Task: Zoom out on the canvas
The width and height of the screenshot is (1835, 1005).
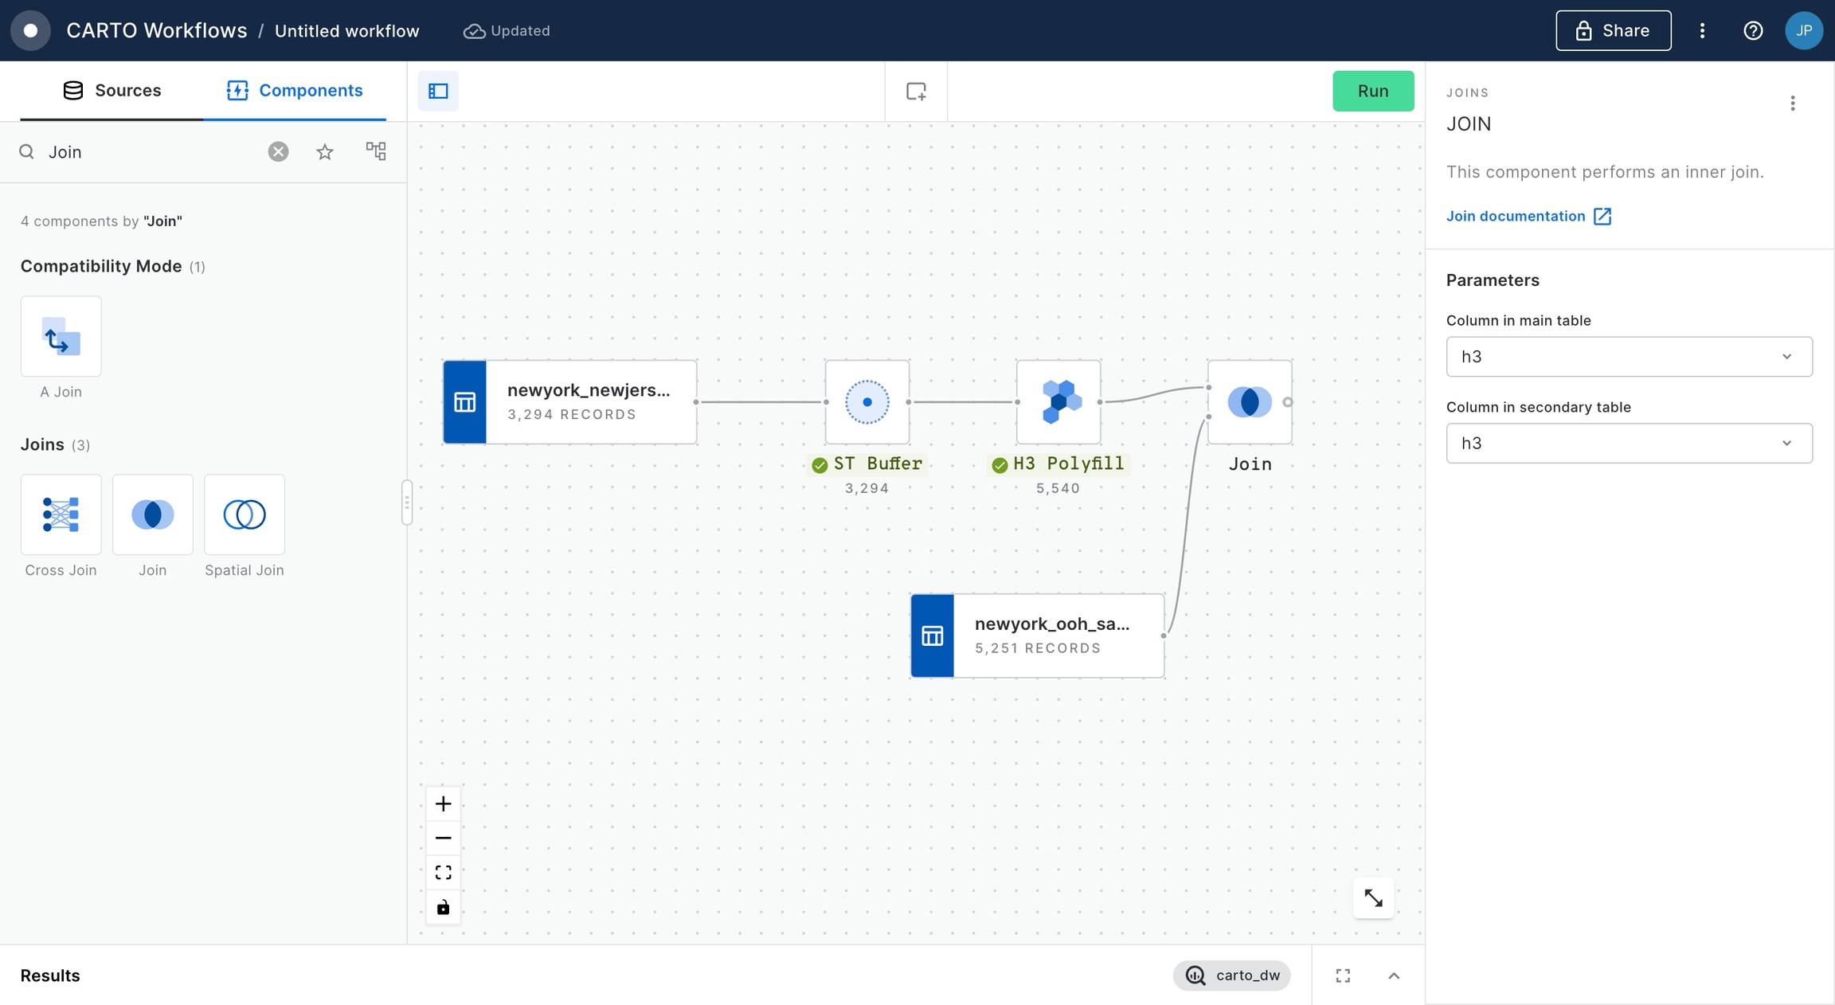Action: click(x=444, y=838)
